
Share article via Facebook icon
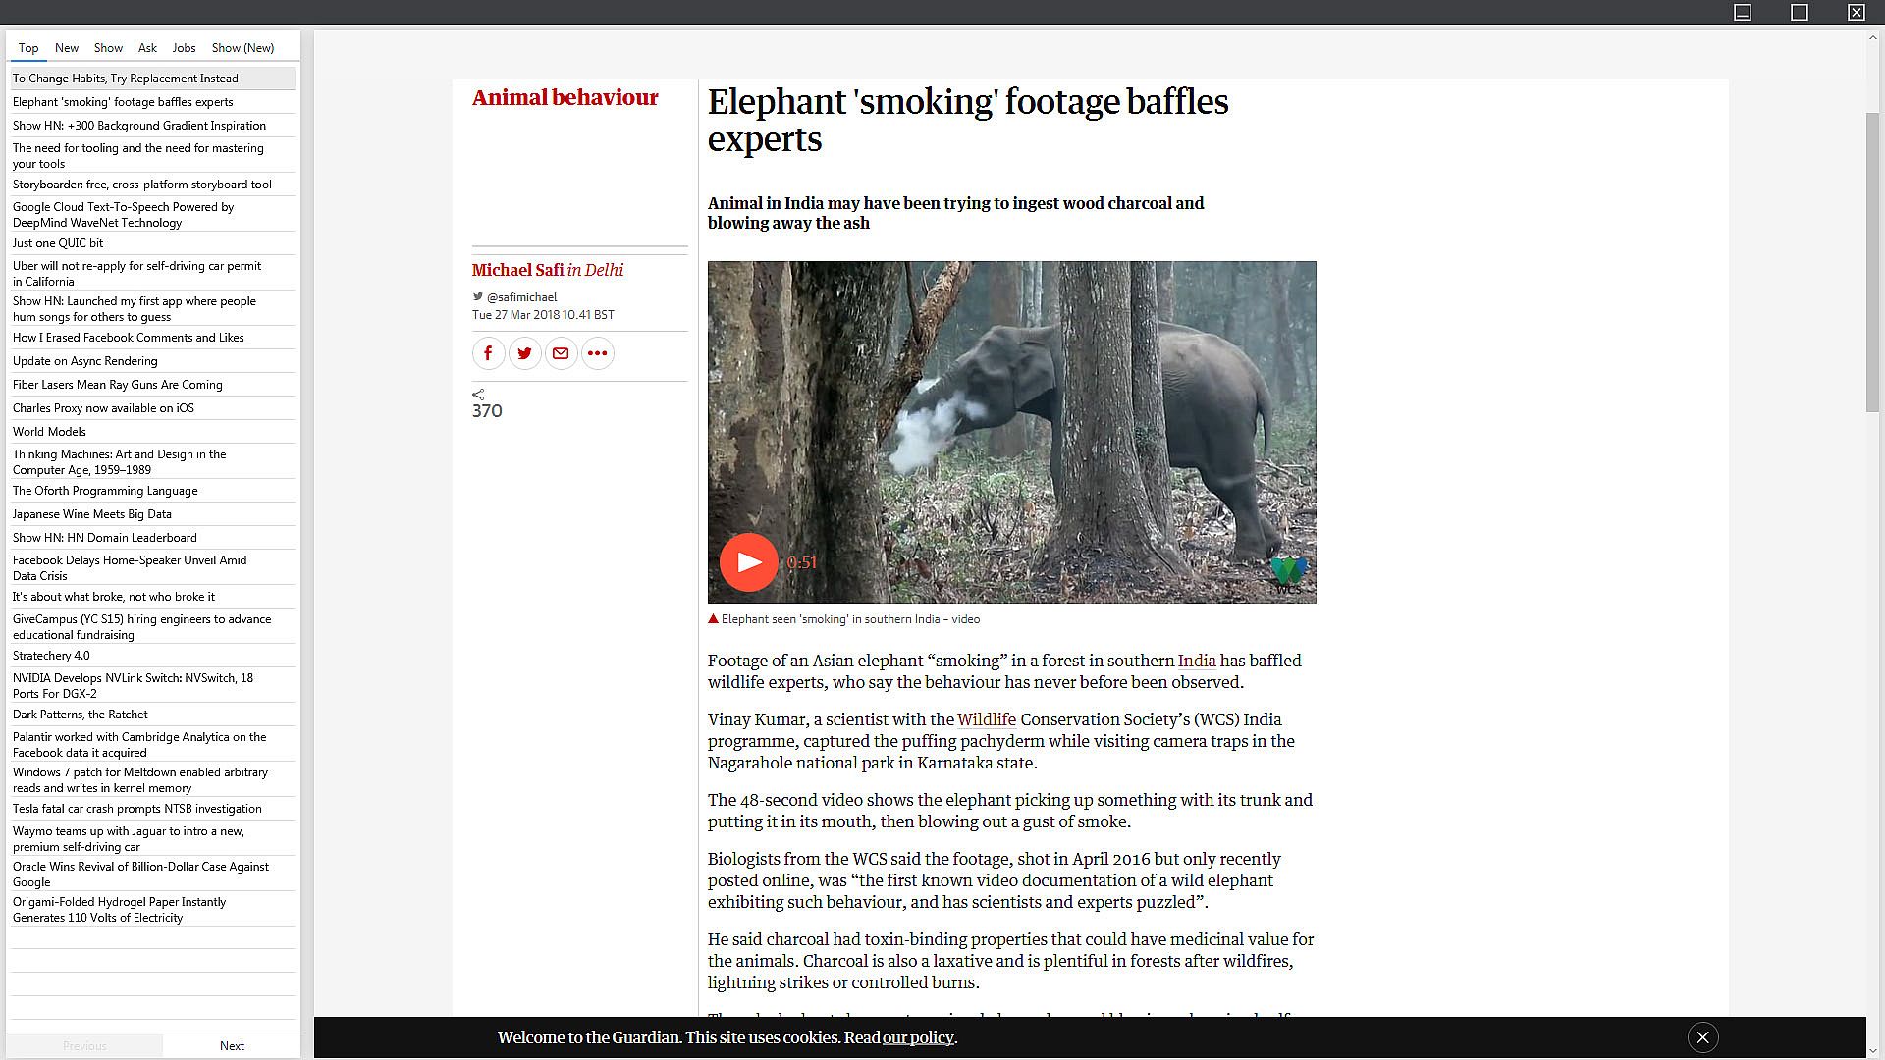coord(488,353)
